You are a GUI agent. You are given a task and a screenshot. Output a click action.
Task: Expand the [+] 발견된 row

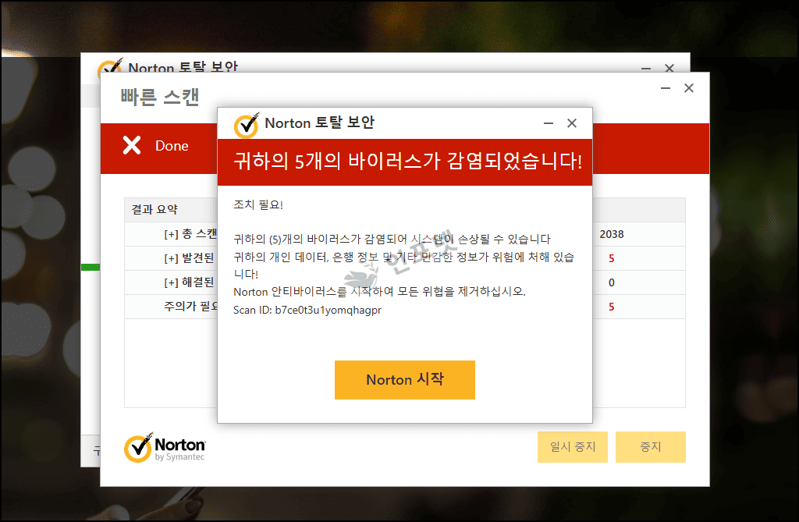click(171, 258)
